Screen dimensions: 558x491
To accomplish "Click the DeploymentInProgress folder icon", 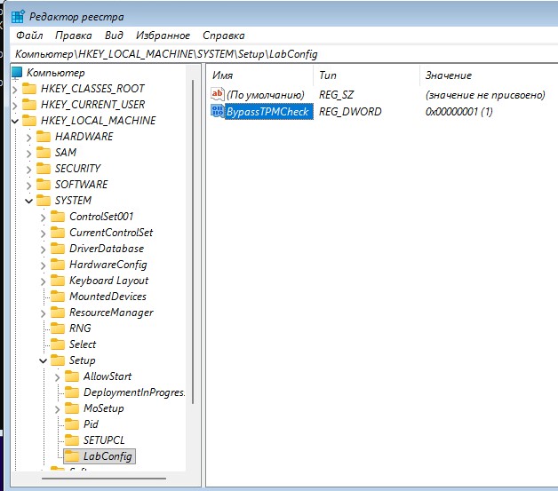I will 72,392.
